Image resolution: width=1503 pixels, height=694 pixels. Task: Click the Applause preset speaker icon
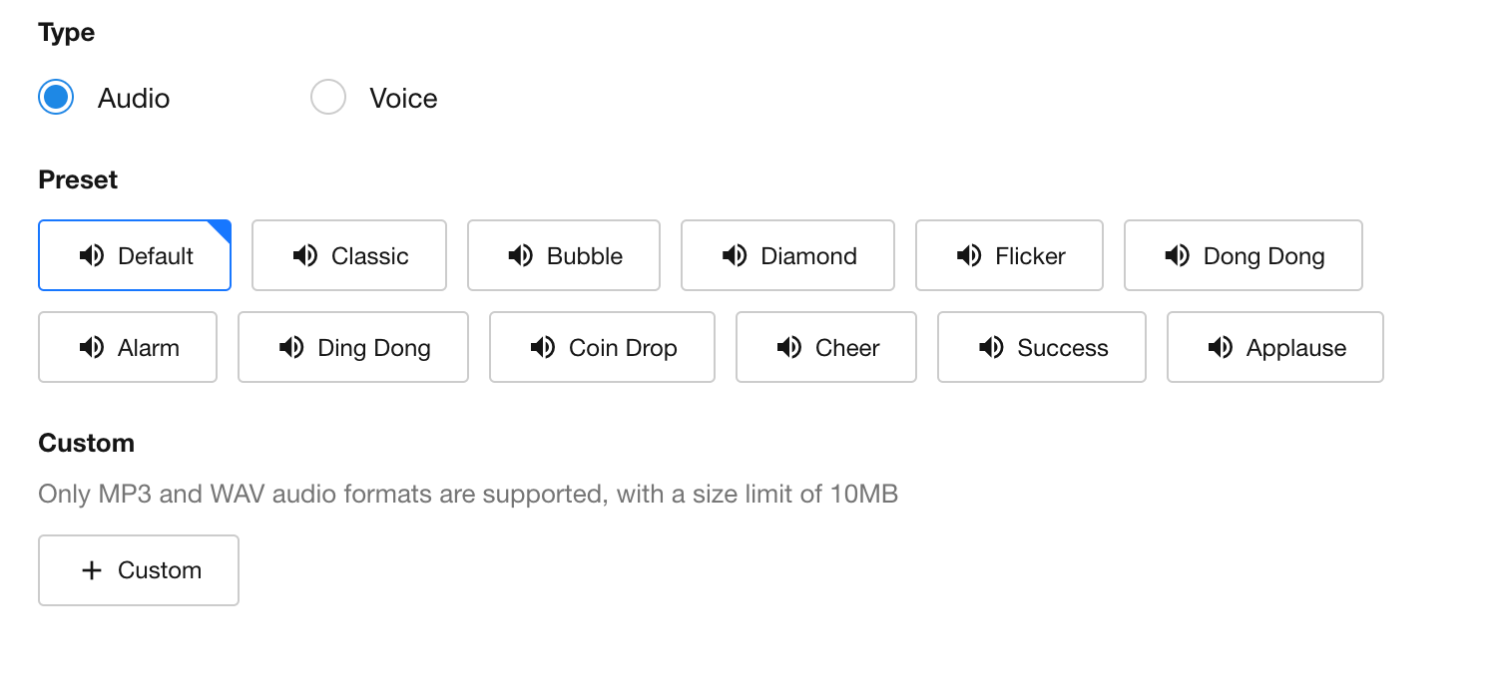click(x=1221, y=348)
